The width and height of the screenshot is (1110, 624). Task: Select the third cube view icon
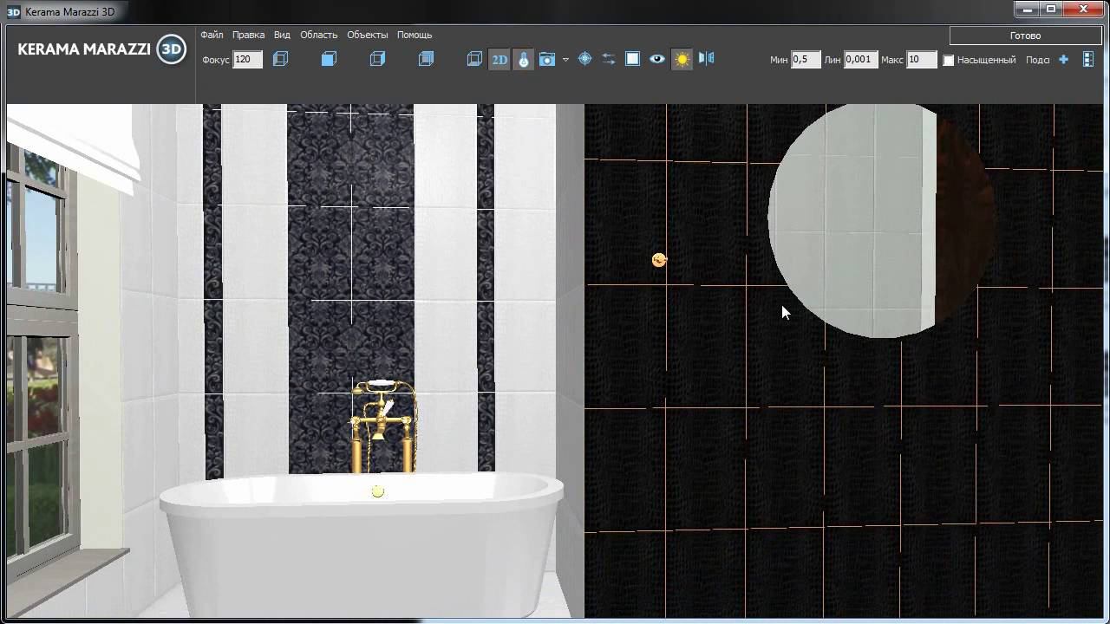tap(377, 59)
